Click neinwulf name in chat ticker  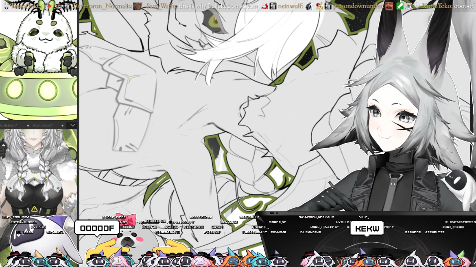click(x=290, y=6)
